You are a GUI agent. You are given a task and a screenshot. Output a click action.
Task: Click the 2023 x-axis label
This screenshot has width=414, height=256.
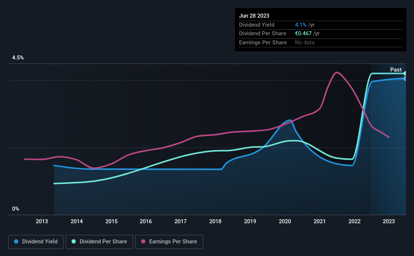click(389, 221)
